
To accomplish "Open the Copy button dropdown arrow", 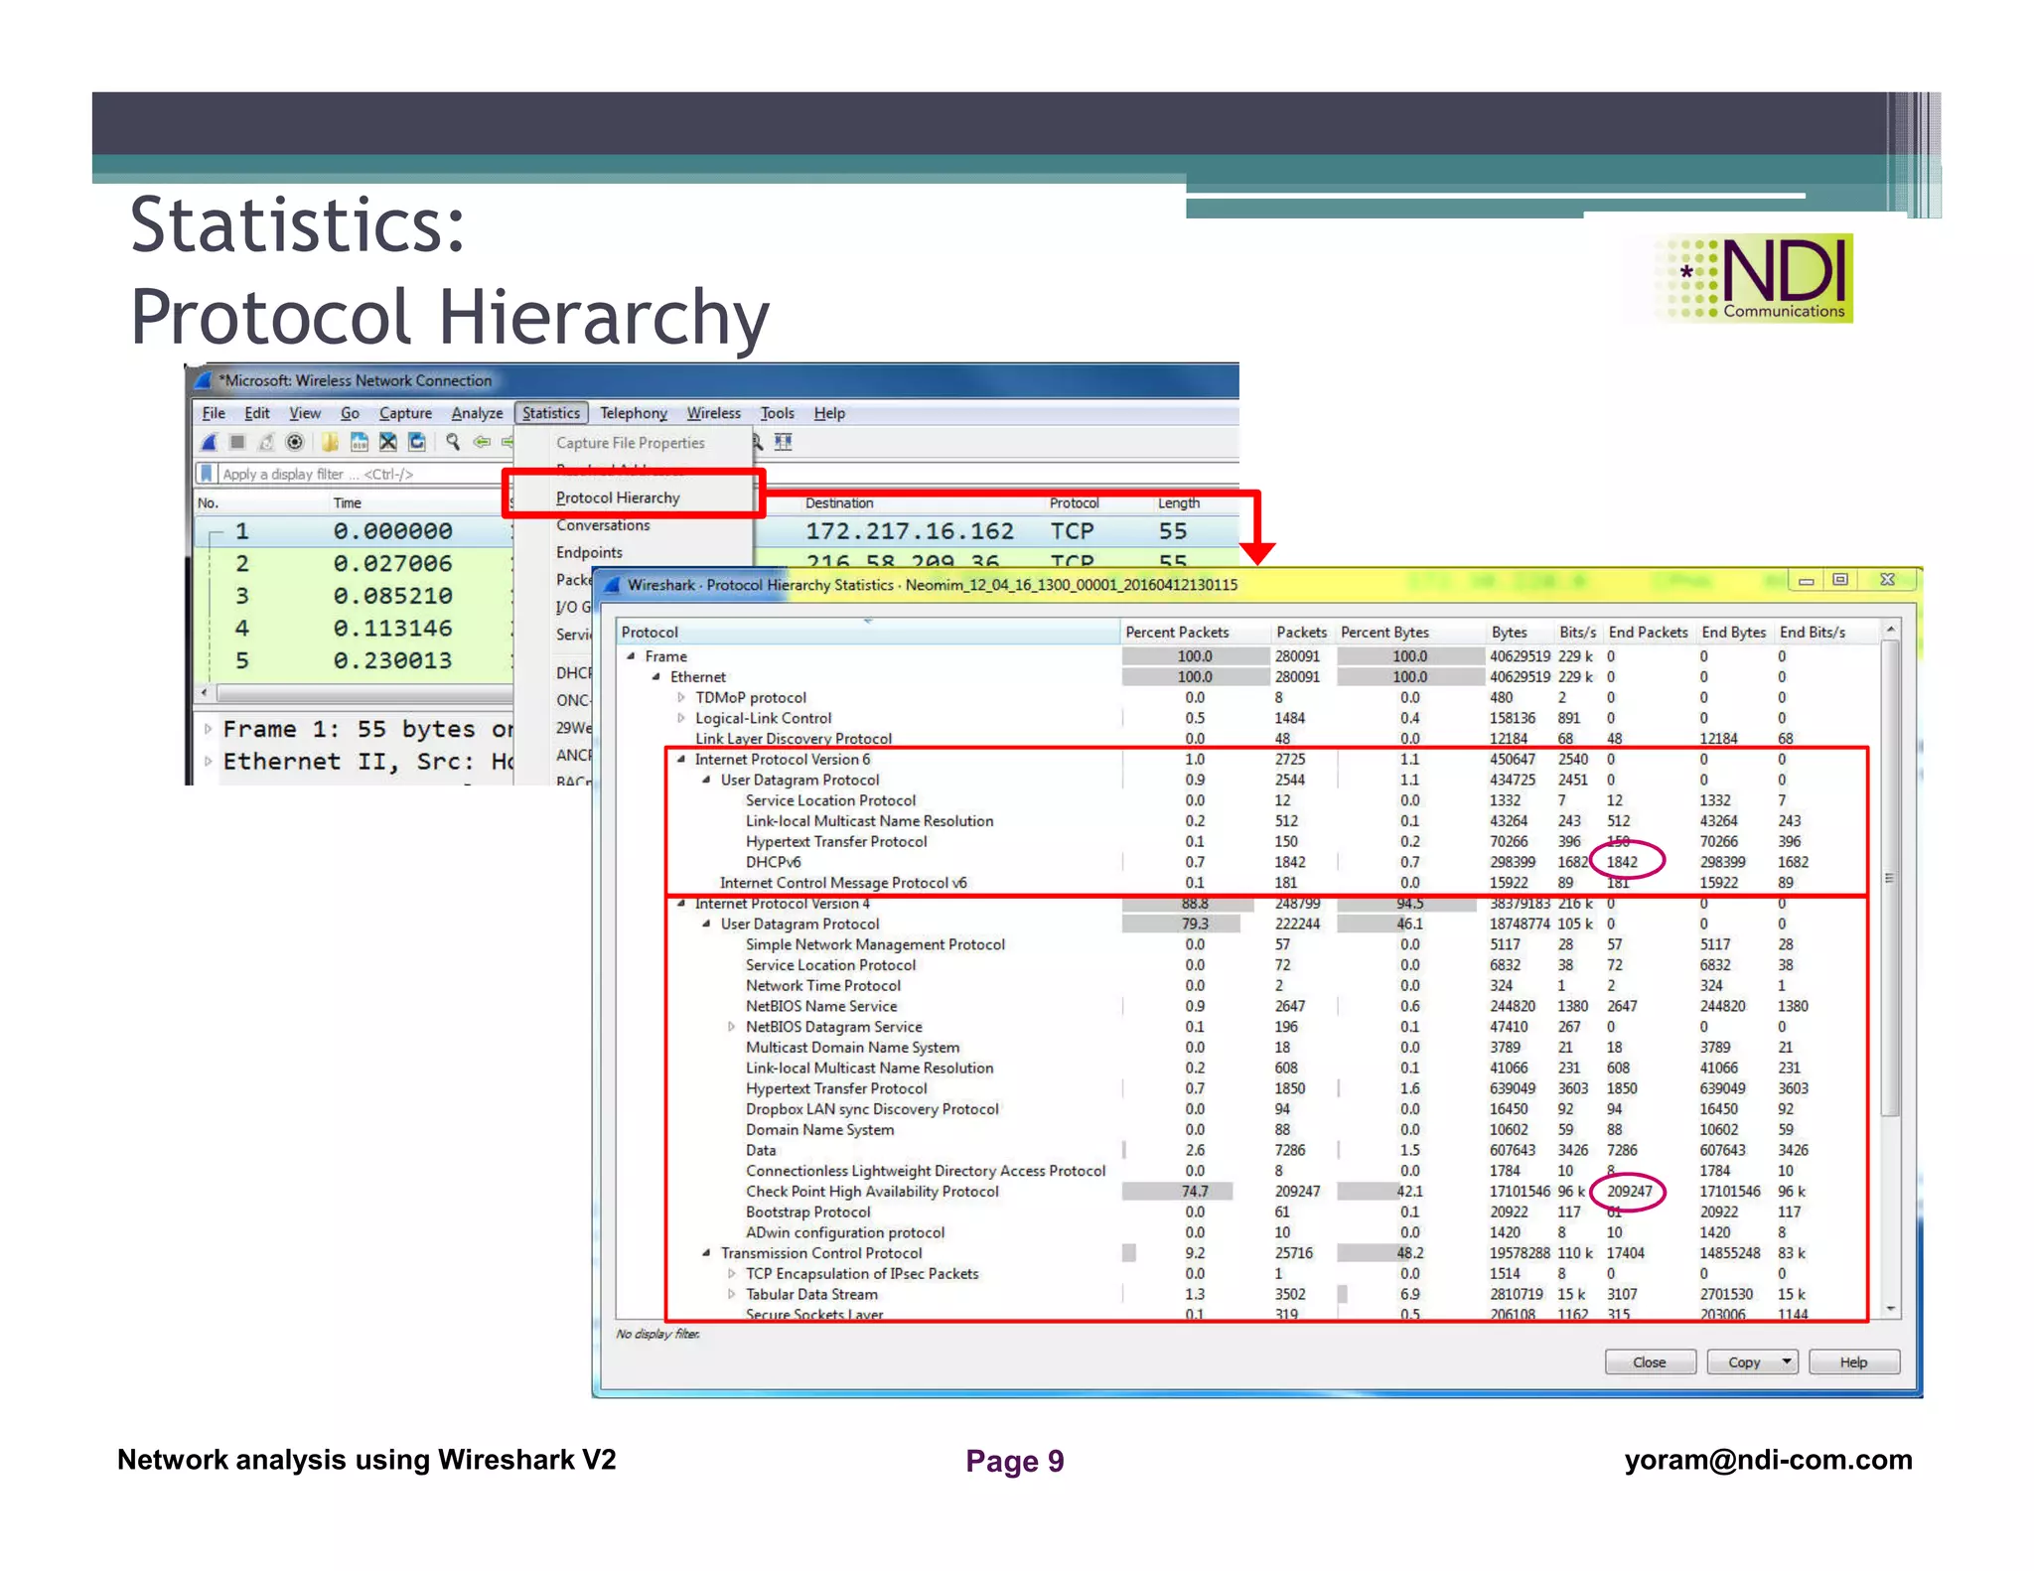I will click(1787, 1361).
